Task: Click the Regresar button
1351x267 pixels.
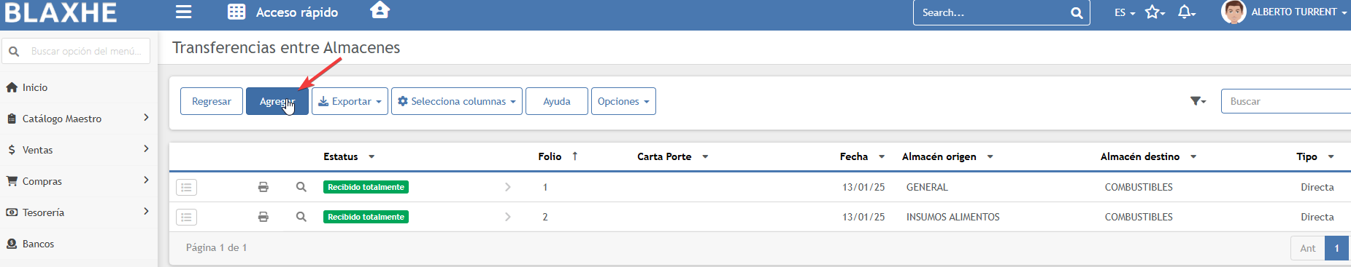Action: pyautogui.click(x=212, y=101)
